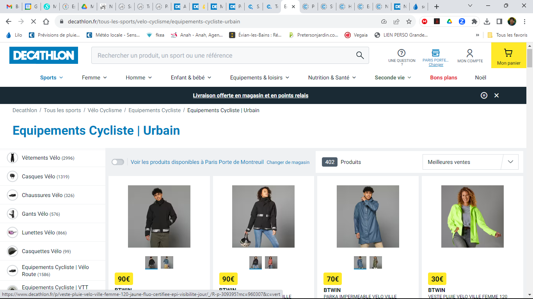Open the Meilleures ventes sort dropdown
Image resolution: width=533 pixels, height=299 pixels.
(470, 162)
